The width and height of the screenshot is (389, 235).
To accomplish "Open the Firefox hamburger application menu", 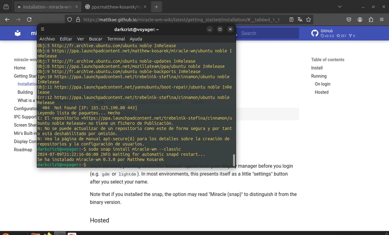I will coord(382,19).
